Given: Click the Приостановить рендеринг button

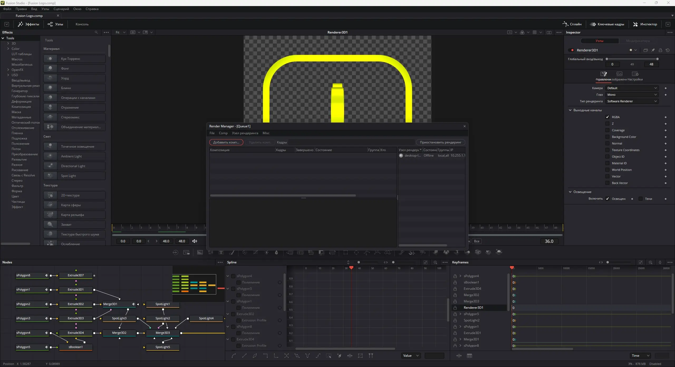Looking at the screenshot, I should [x=440, y=142].
